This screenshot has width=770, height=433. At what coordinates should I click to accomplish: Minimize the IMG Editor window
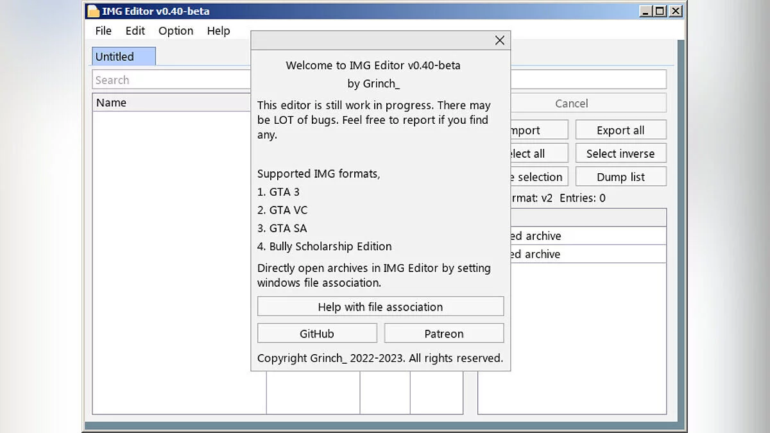646,11
